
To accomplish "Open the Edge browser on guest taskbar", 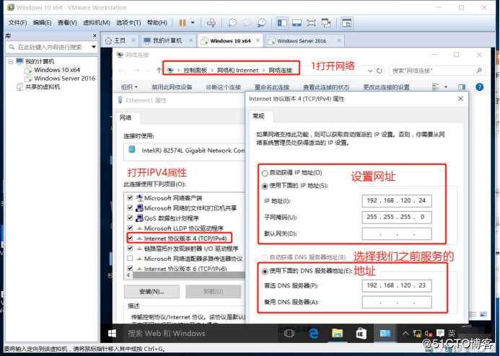I will (x=313, y=334).
